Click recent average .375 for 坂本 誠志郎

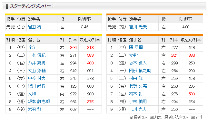pos(90,102)
